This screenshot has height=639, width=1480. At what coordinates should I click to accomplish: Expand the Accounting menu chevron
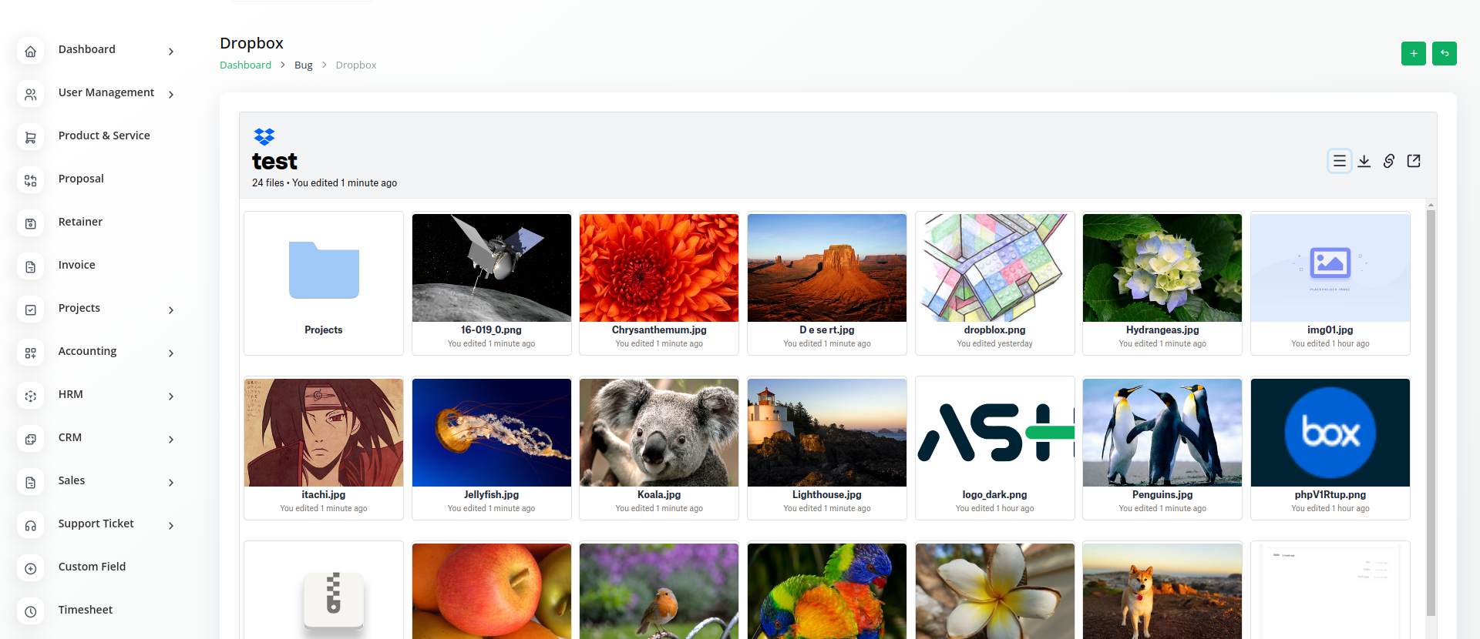171,353
